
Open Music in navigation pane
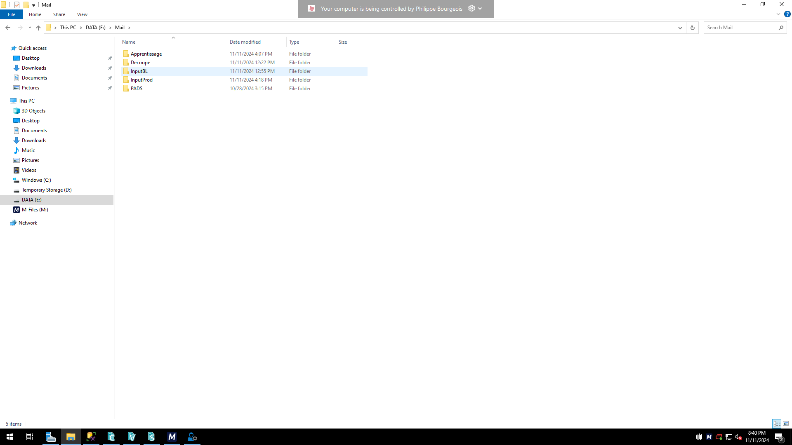tap(28, 150)
